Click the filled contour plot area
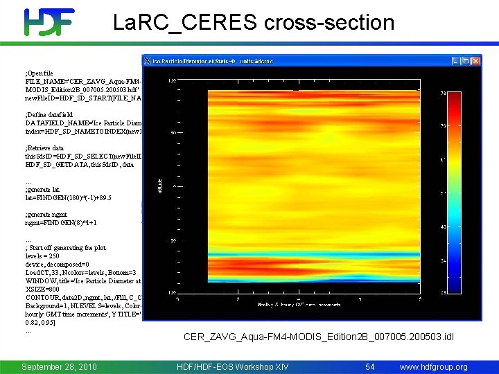The width and height of the screenshot is (499, 374). point(314,186)
